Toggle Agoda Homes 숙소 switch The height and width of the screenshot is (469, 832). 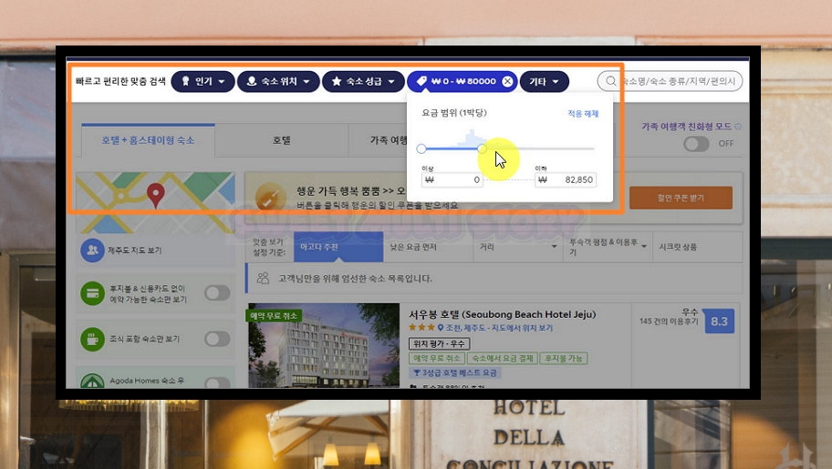[217, 382]
